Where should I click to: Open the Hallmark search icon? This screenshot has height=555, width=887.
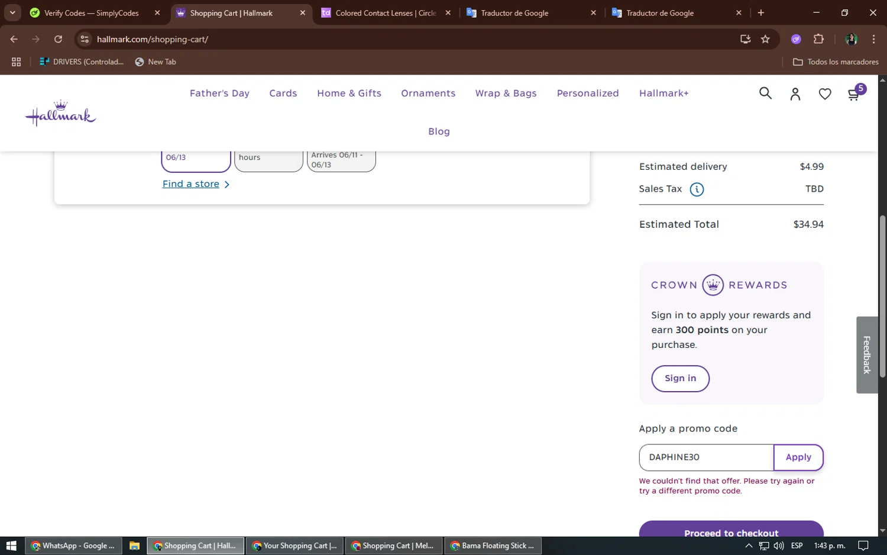pos(765,93)
